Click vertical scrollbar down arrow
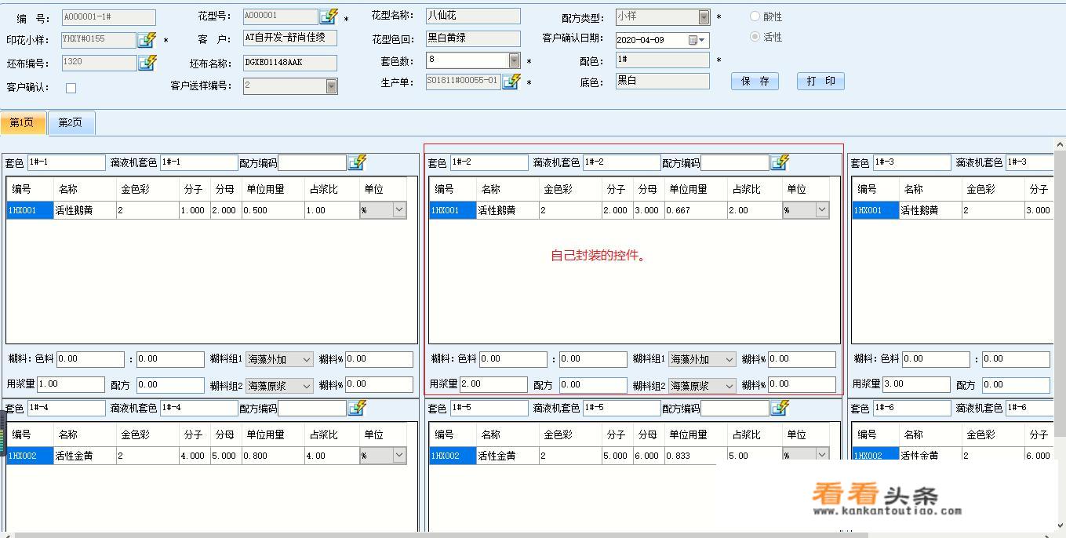This screenshot has height=538, width=1066. [1060, 525]
